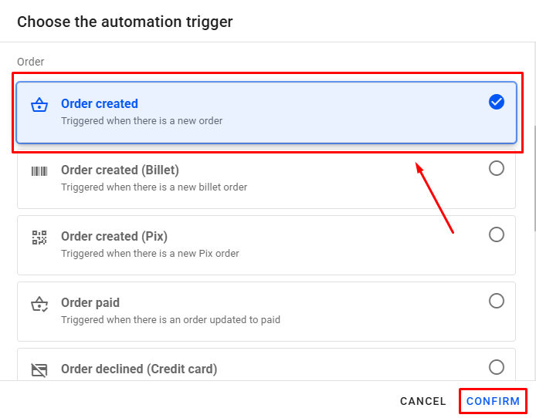Select the Order created (Pix) radio button

[497, 234]
